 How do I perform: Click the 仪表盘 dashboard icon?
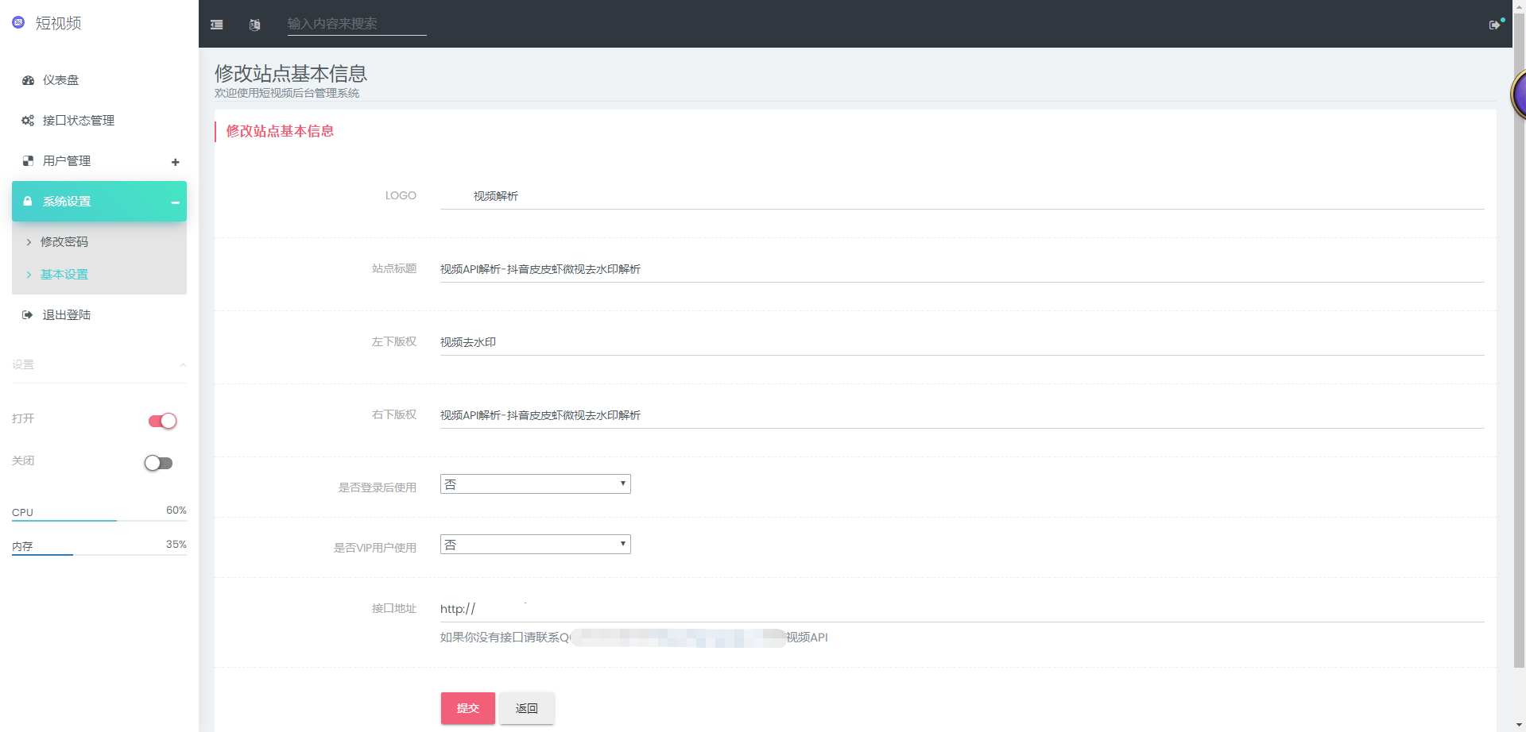(28, 80)
